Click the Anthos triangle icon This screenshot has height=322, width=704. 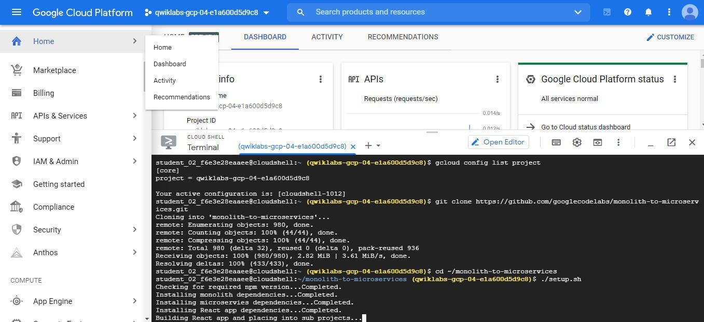[17, 253]
